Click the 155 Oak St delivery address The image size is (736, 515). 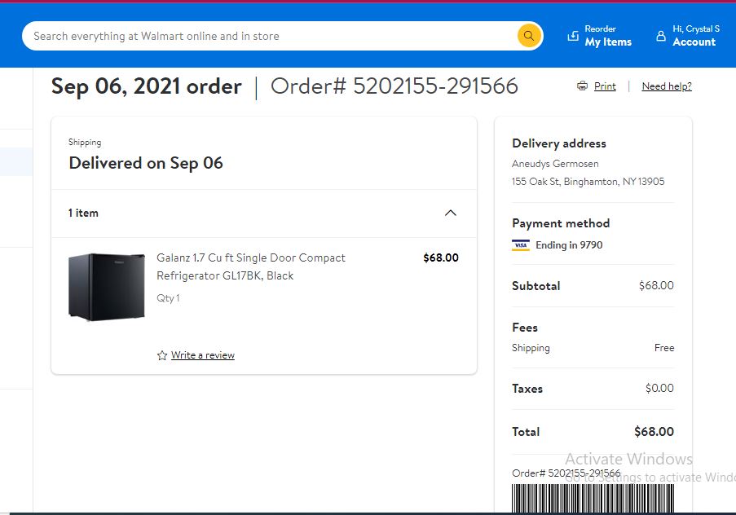(x=588, y=182)
